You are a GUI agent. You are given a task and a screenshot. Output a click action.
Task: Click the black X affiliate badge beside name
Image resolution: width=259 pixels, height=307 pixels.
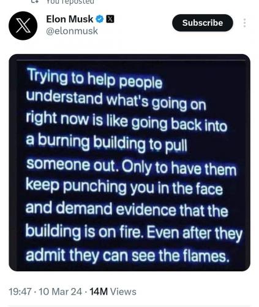pyautogui.click(x=110, y=19)
